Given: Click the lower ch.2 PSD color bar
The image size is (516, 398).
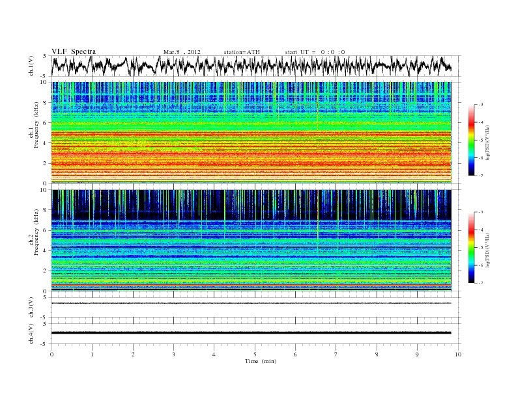Looking at the screenshot, I should 472,247.
